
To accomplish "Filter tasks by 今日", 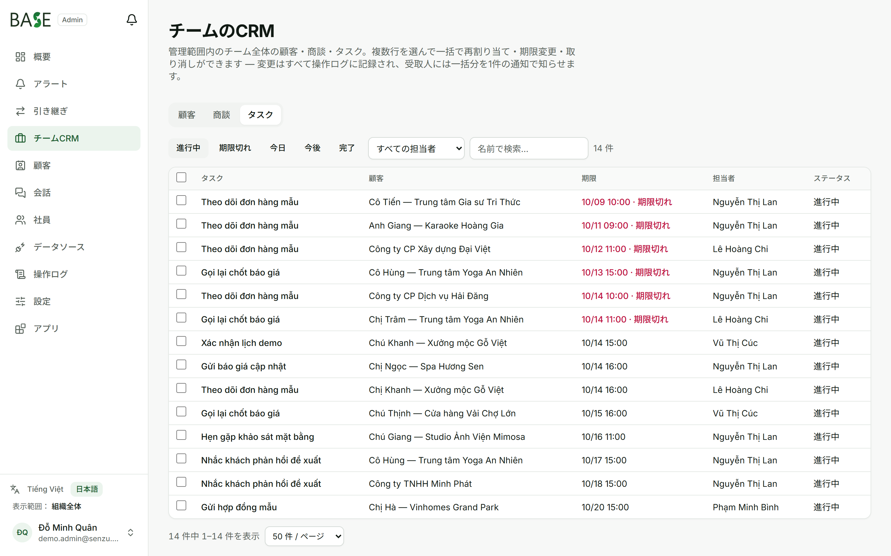I will pos(278,148).
